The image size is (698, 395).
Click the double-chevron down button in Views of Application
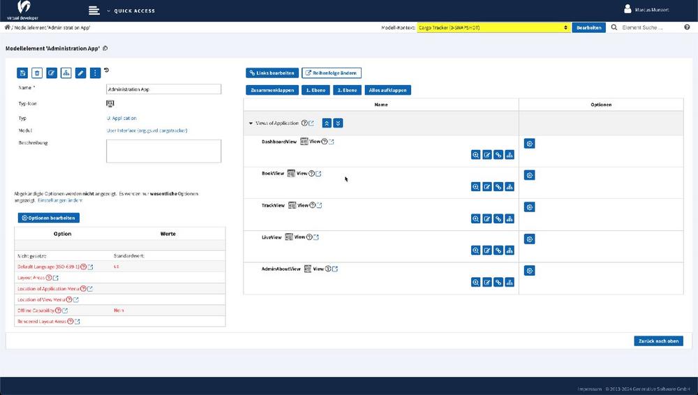click(339, 124)
